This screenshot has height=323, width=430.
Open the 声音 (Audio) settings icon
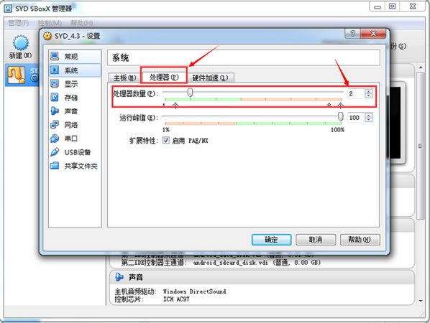(55, 111)
